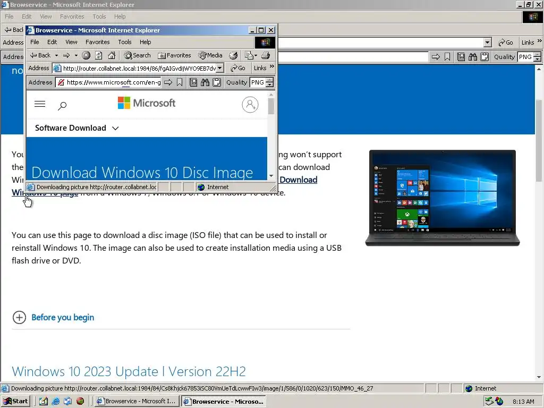
Task: Click Back button in front IE window
Action: pyautogui.click(x=40, y=55)
